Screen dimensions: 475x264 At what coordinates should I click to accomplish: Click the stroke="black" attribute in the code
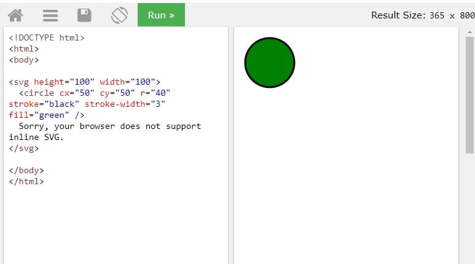click(x=44, y=104)
